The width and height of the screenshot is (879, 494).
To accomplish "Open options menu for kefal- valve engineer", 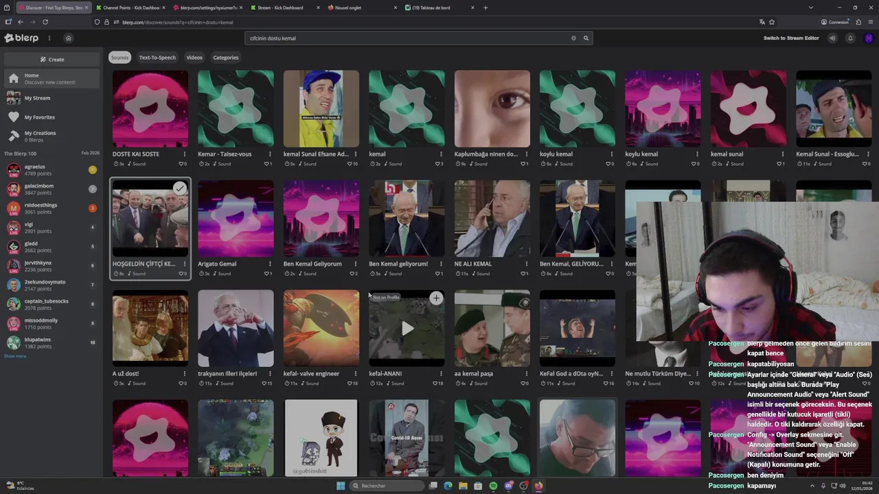I will pos(355,374).
